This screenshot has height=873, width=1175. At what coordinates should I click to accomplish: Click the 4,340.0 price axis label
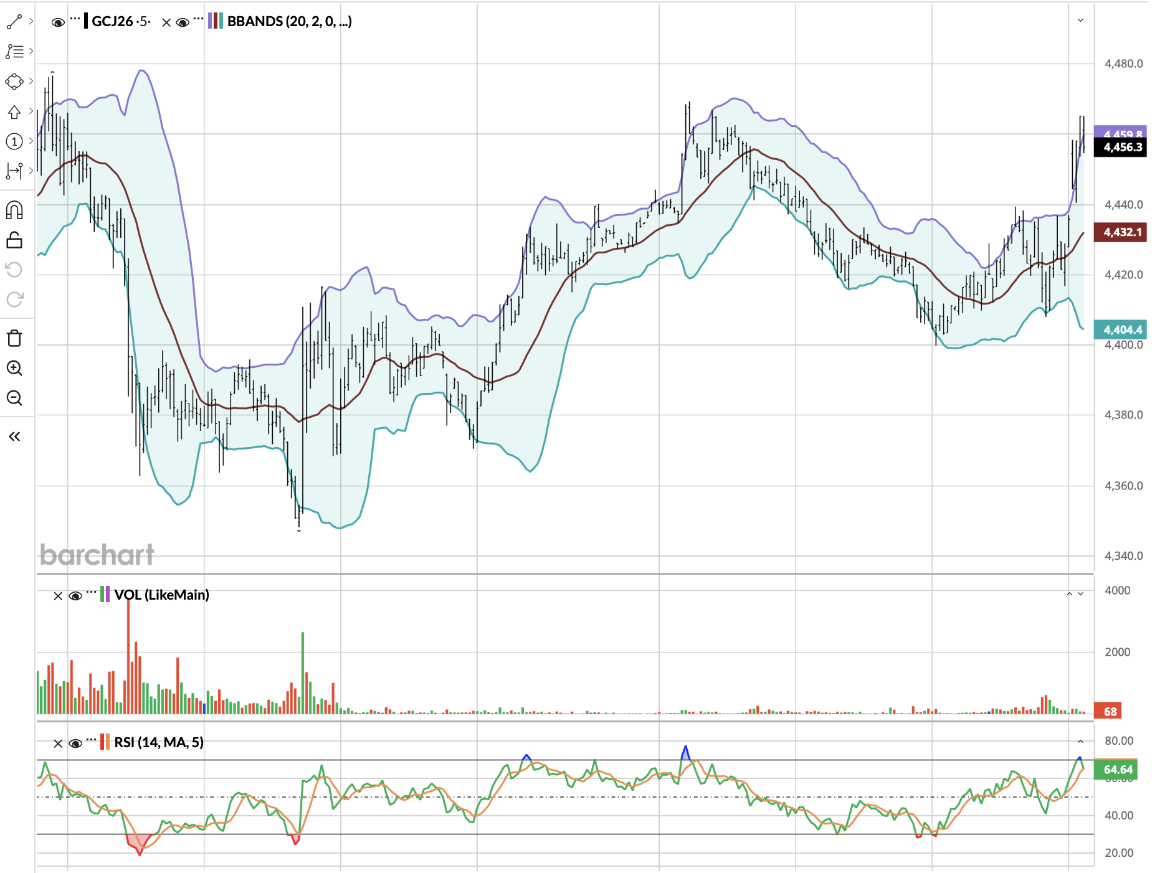point(1124,556)
